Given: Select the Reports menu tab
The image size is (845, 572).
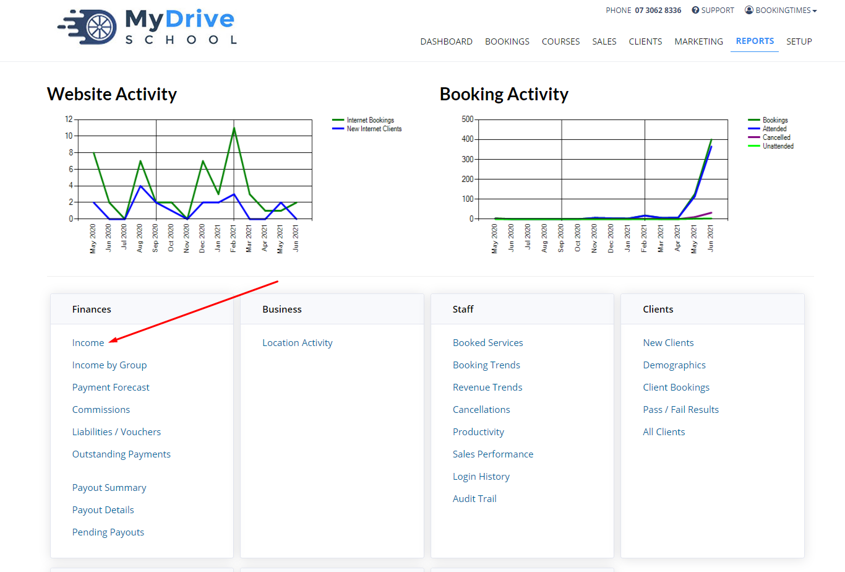Looking at the screenshot, I should tap(755, 41).
